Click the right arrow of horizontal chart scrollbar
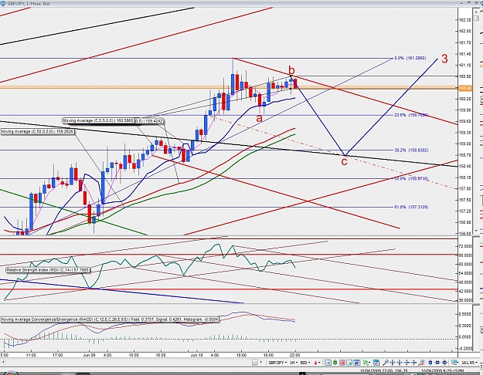This screenshot has height=375, width=483. 261,363
